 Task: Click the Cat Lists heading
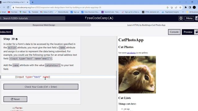pos(124,98)
